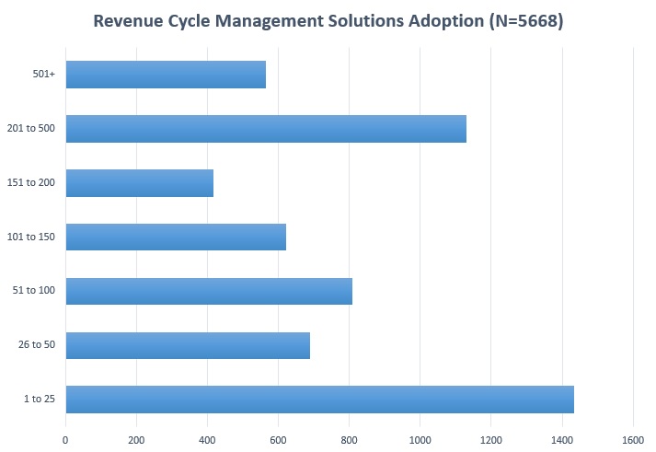Select the 501+ bar
This screenshot has width=656, height=452.
pos(166,75)
